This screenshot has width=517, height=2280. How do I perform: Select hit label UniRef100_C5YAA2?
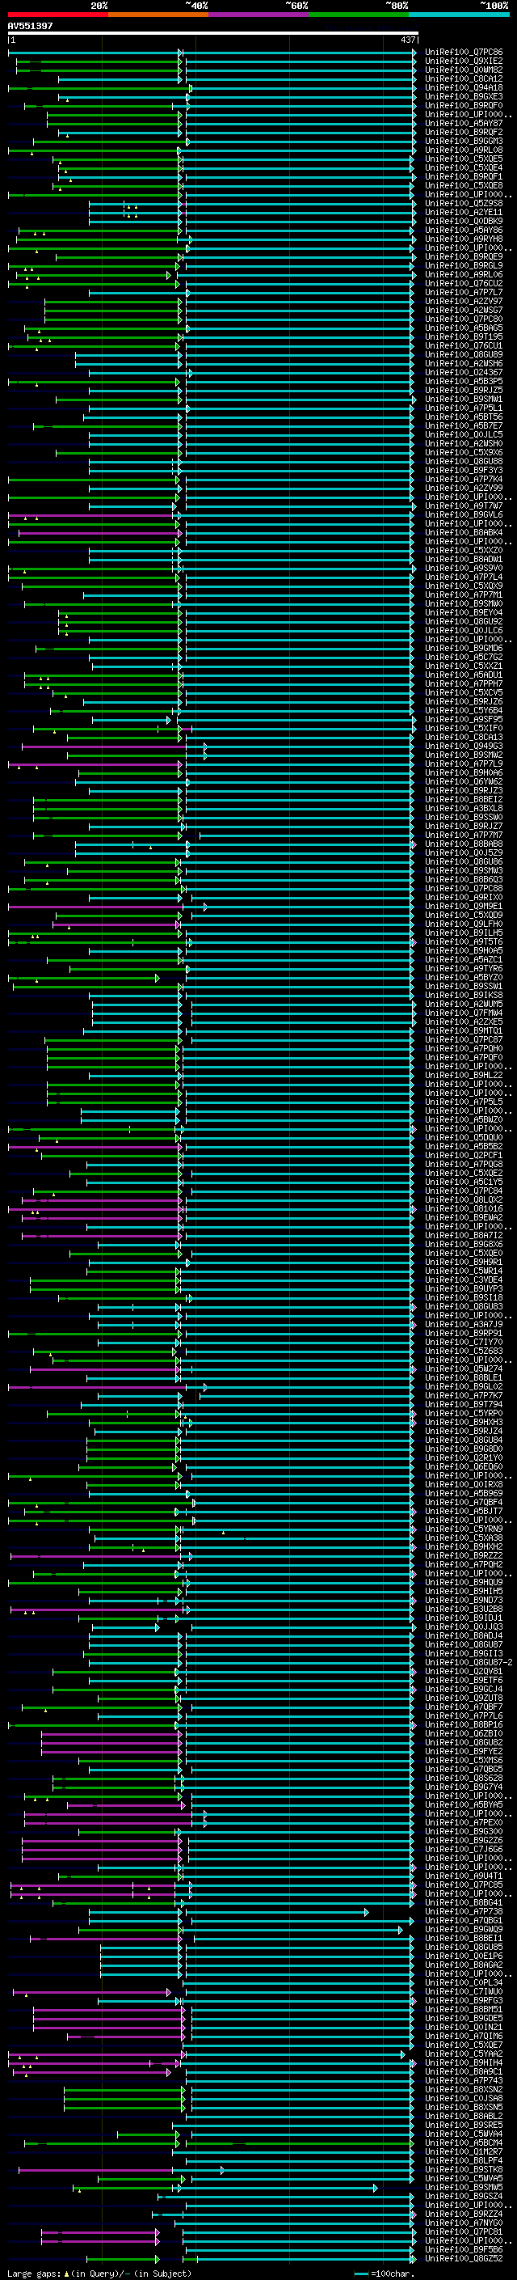click(464, 2054)
